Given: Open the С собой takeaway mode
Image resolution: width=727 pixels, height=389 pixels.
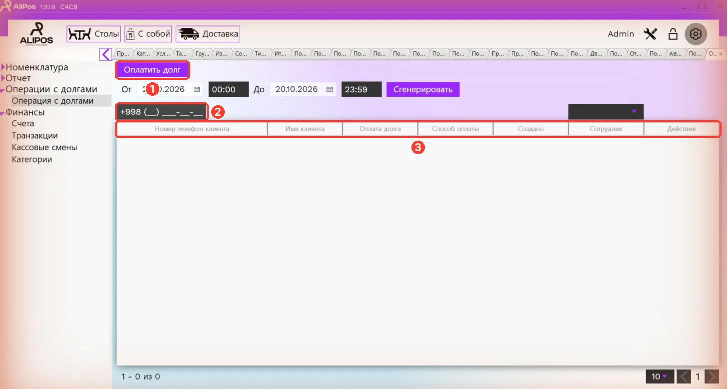Looking at the screenshot, I should pyautogui.click(x=148, y=34).
